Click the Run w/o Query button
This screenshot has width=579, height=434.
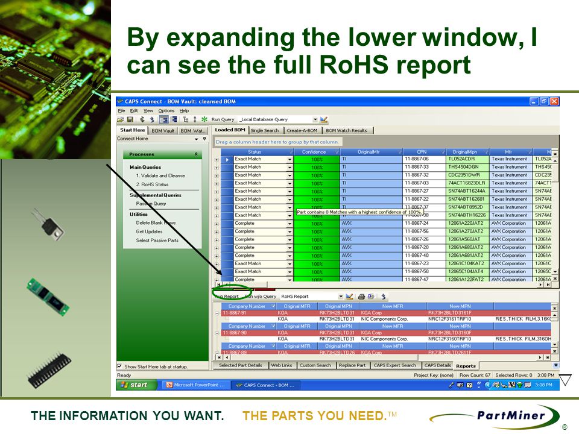261,297
